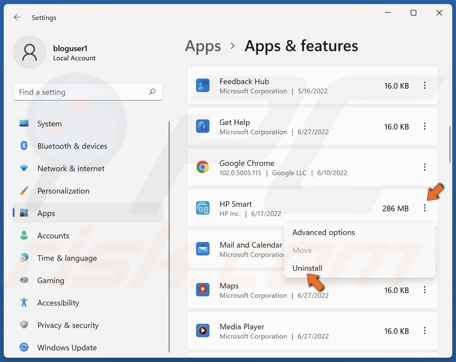Viewport: 456px width, 362px height.
Task: Open Personalization settings
Action: (88, 191)
